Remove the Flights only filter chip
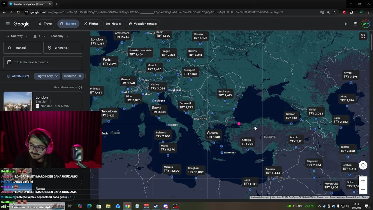Image resolution: width=373 pixels, height=210 pixels. [x=57, y=76]
